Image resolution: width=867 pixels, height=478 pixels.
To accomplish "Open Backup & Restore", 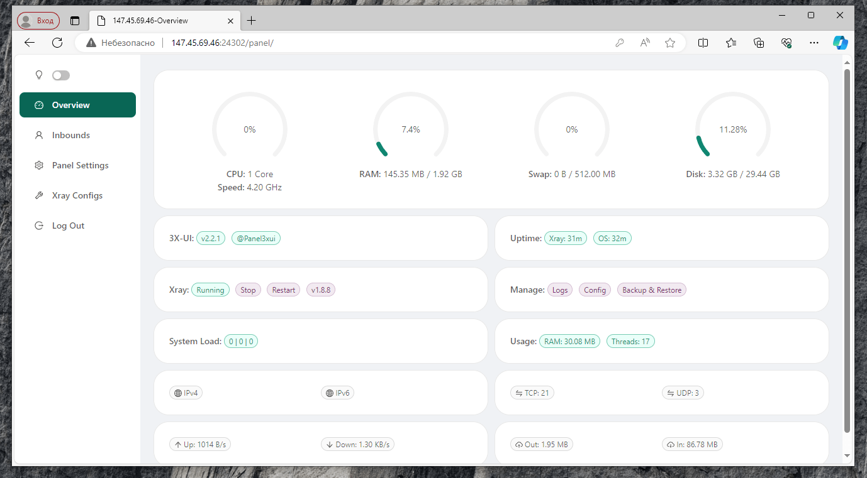I will tap(651, 290).
